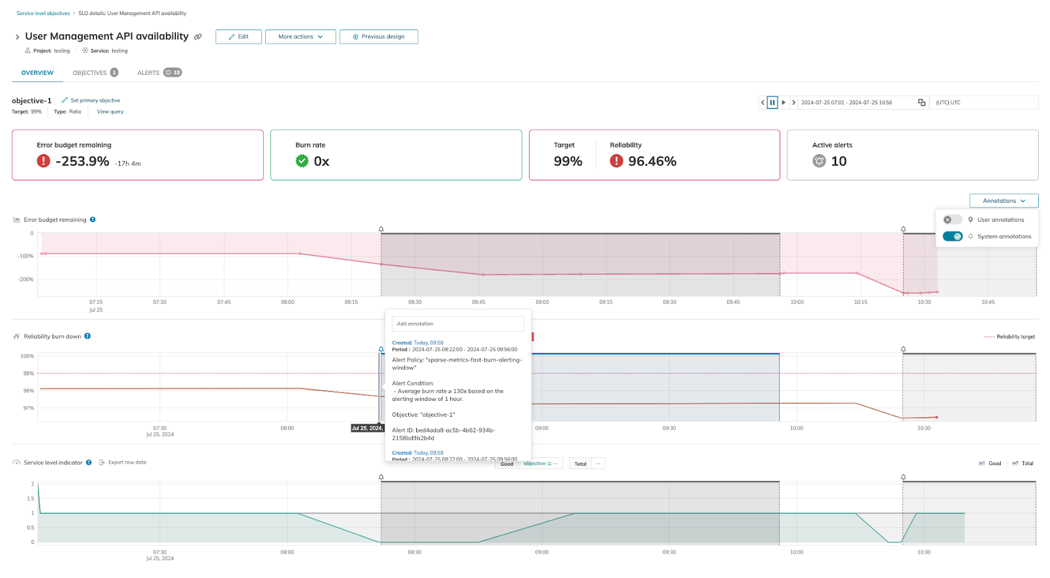Viewport: 1050px width, 578px height.
Task: Open the View query link
Action: click(x=110, y=112)
